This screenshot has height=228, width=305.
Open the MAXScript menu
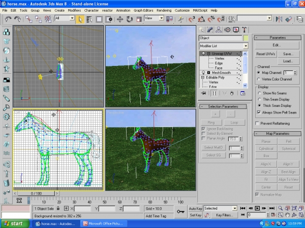[x=200, y=11]
